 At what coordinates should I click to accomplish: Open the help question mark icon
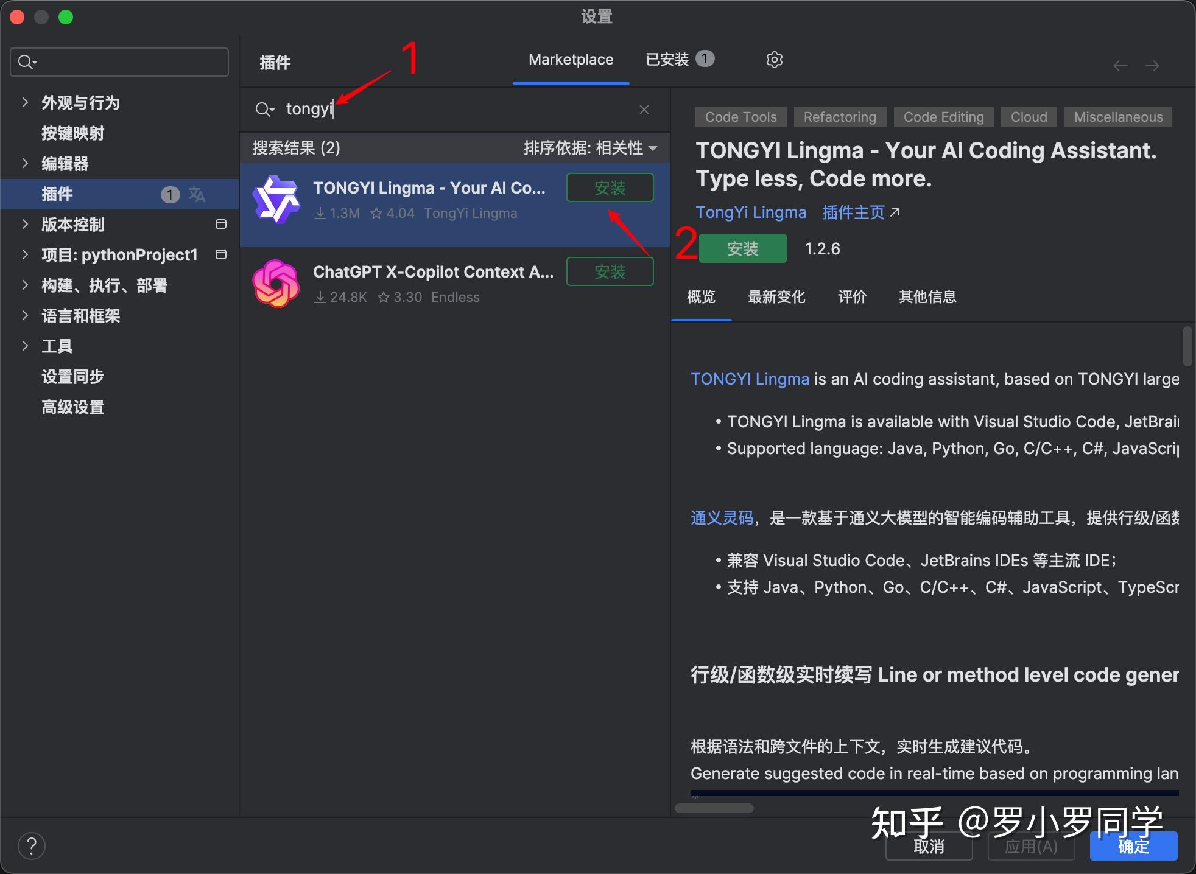[x=32, y=845]
